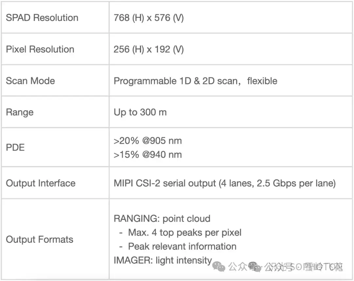Screen dimensions: 354x281
Task: Select the >20% @905 nm line
Action: coord(147,141)
